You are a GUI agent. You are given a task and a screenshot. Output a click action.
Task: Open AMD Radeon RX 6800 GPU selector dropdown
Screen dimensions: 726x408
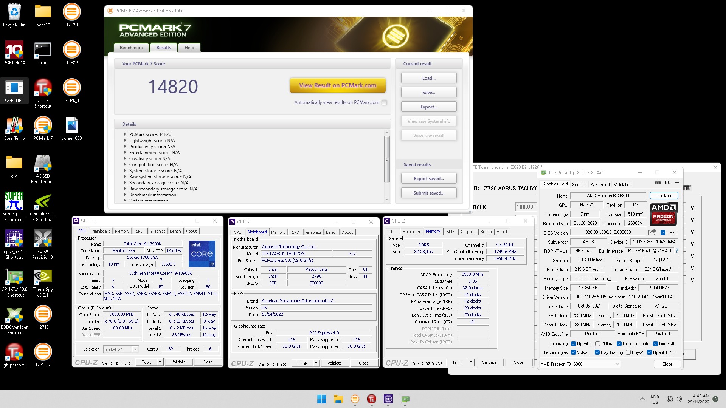click(580, 364)
